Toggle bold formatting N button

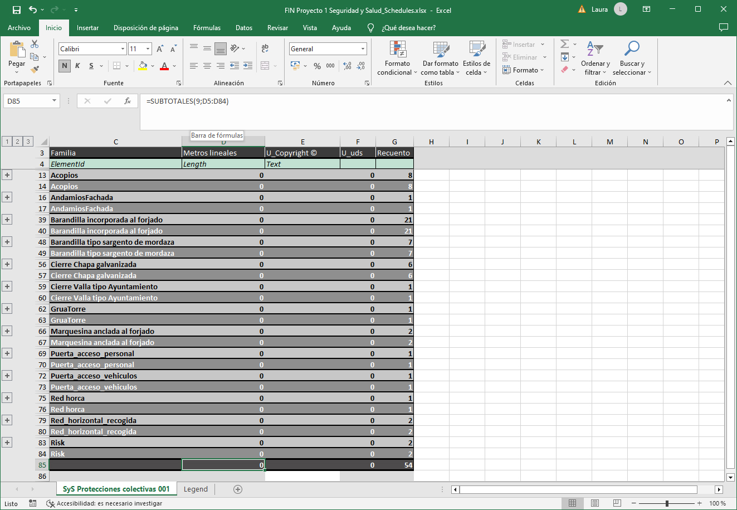pyautogui.click(x=65, y=66)
